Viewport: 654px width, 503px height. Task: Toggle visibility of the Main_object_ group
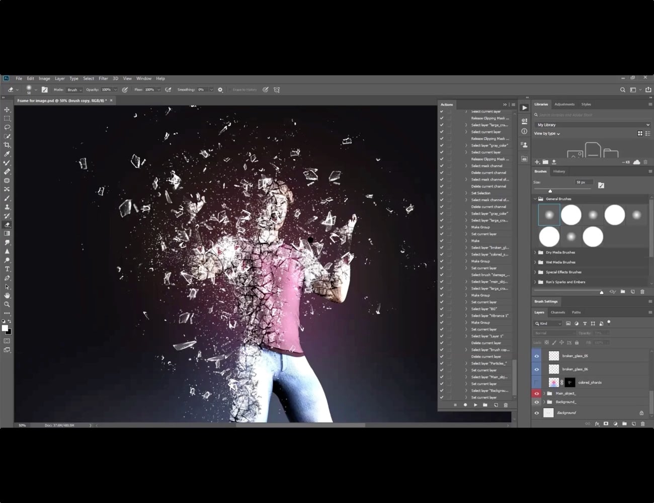(x=537, y=393)
